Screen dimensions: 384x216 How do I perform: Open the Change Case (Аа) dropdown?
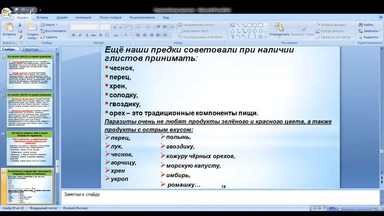pyautogui.click(x=116, y=35)
